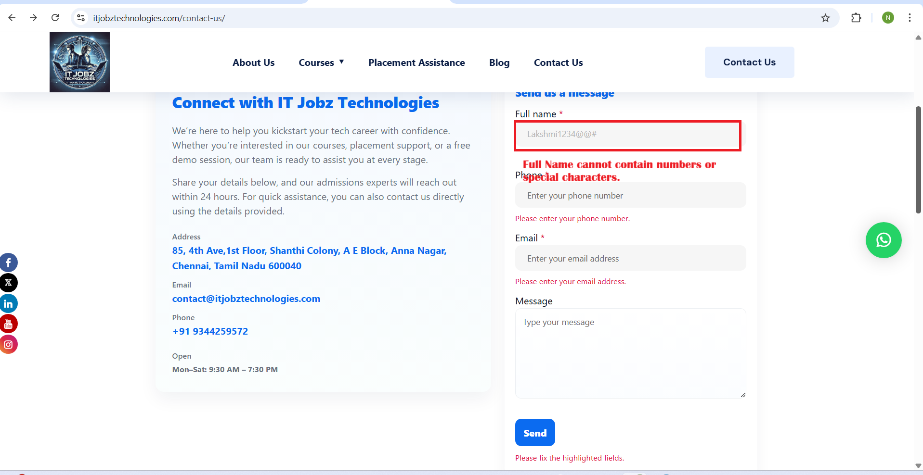Click the +91 9344259572 phone link
Image resolution: width=923 pixels, height=475 pixels.
[x=210, y=331]
